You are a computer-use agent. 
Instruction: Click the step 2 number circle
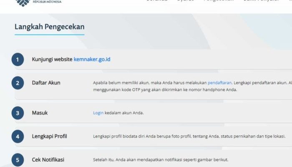[18, 83]
